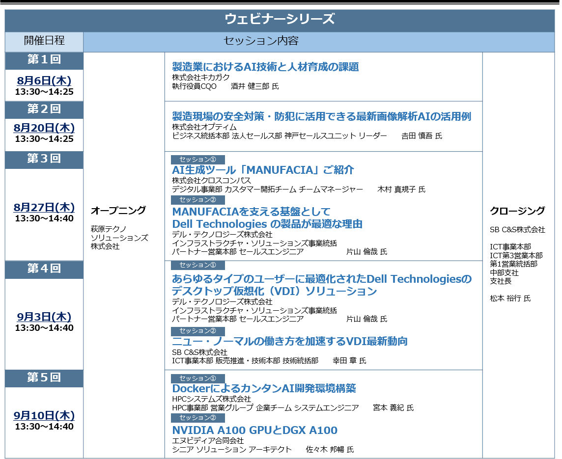Image resolution: width=562 pixels, height=459 pixels.
Task: Click 13:30～14:25 under the 8月6日 date
Action: (x=44, y=92)
